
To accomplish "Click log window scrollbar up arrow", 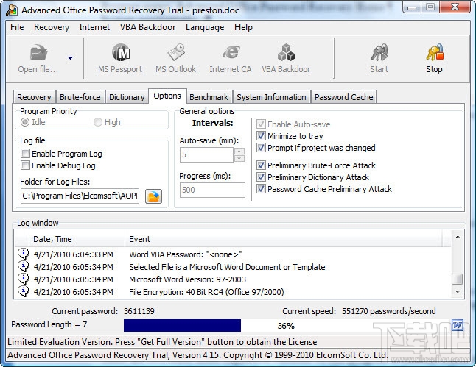I will [x=458, y=237].
